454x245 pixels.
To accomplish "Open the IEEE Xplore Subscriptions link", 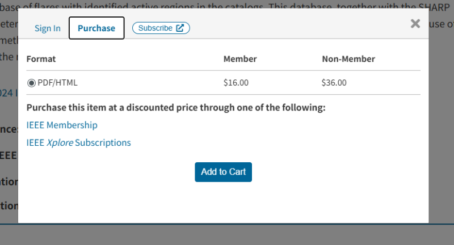I will pos(78,142).
